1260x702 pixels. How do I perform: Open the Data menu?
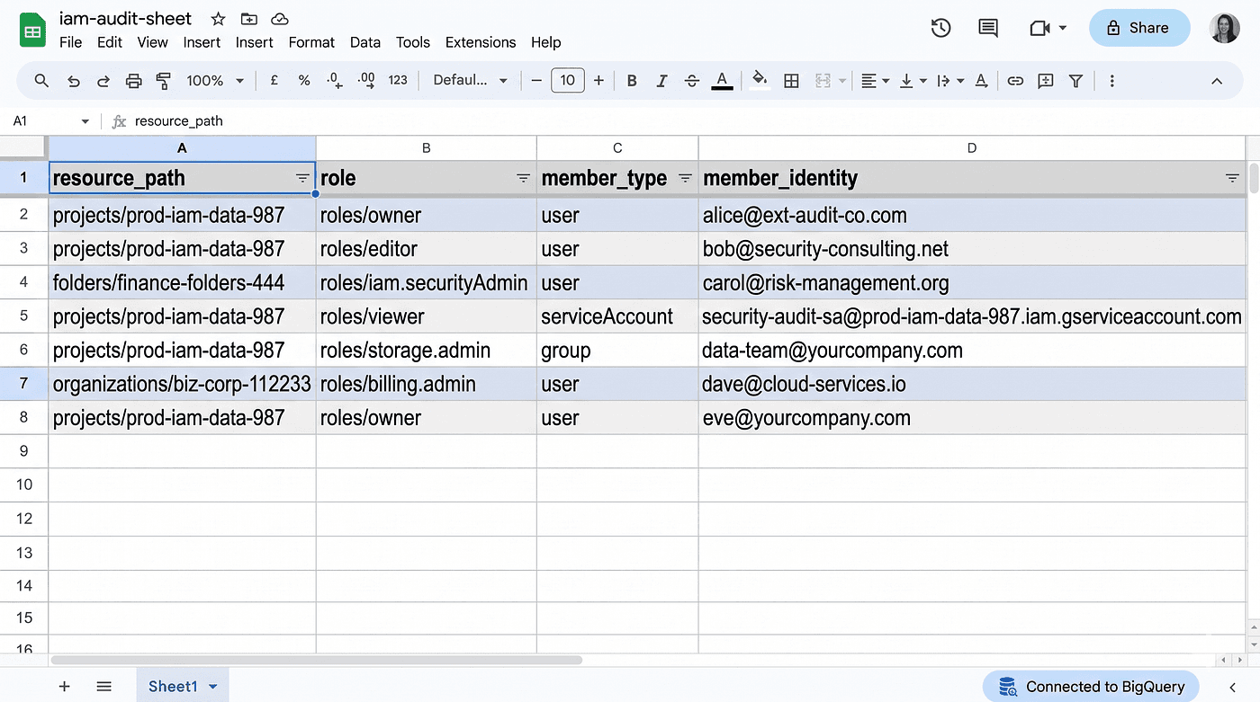(x=365, y=42)
